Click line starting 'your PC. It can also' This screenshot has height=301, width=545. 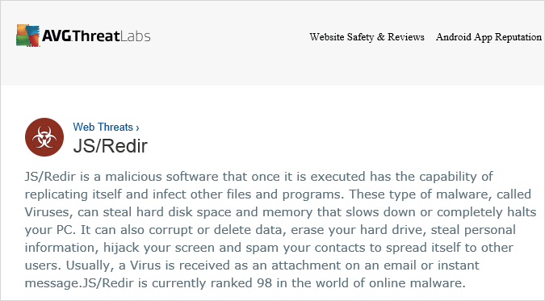(x=270, y=230)
